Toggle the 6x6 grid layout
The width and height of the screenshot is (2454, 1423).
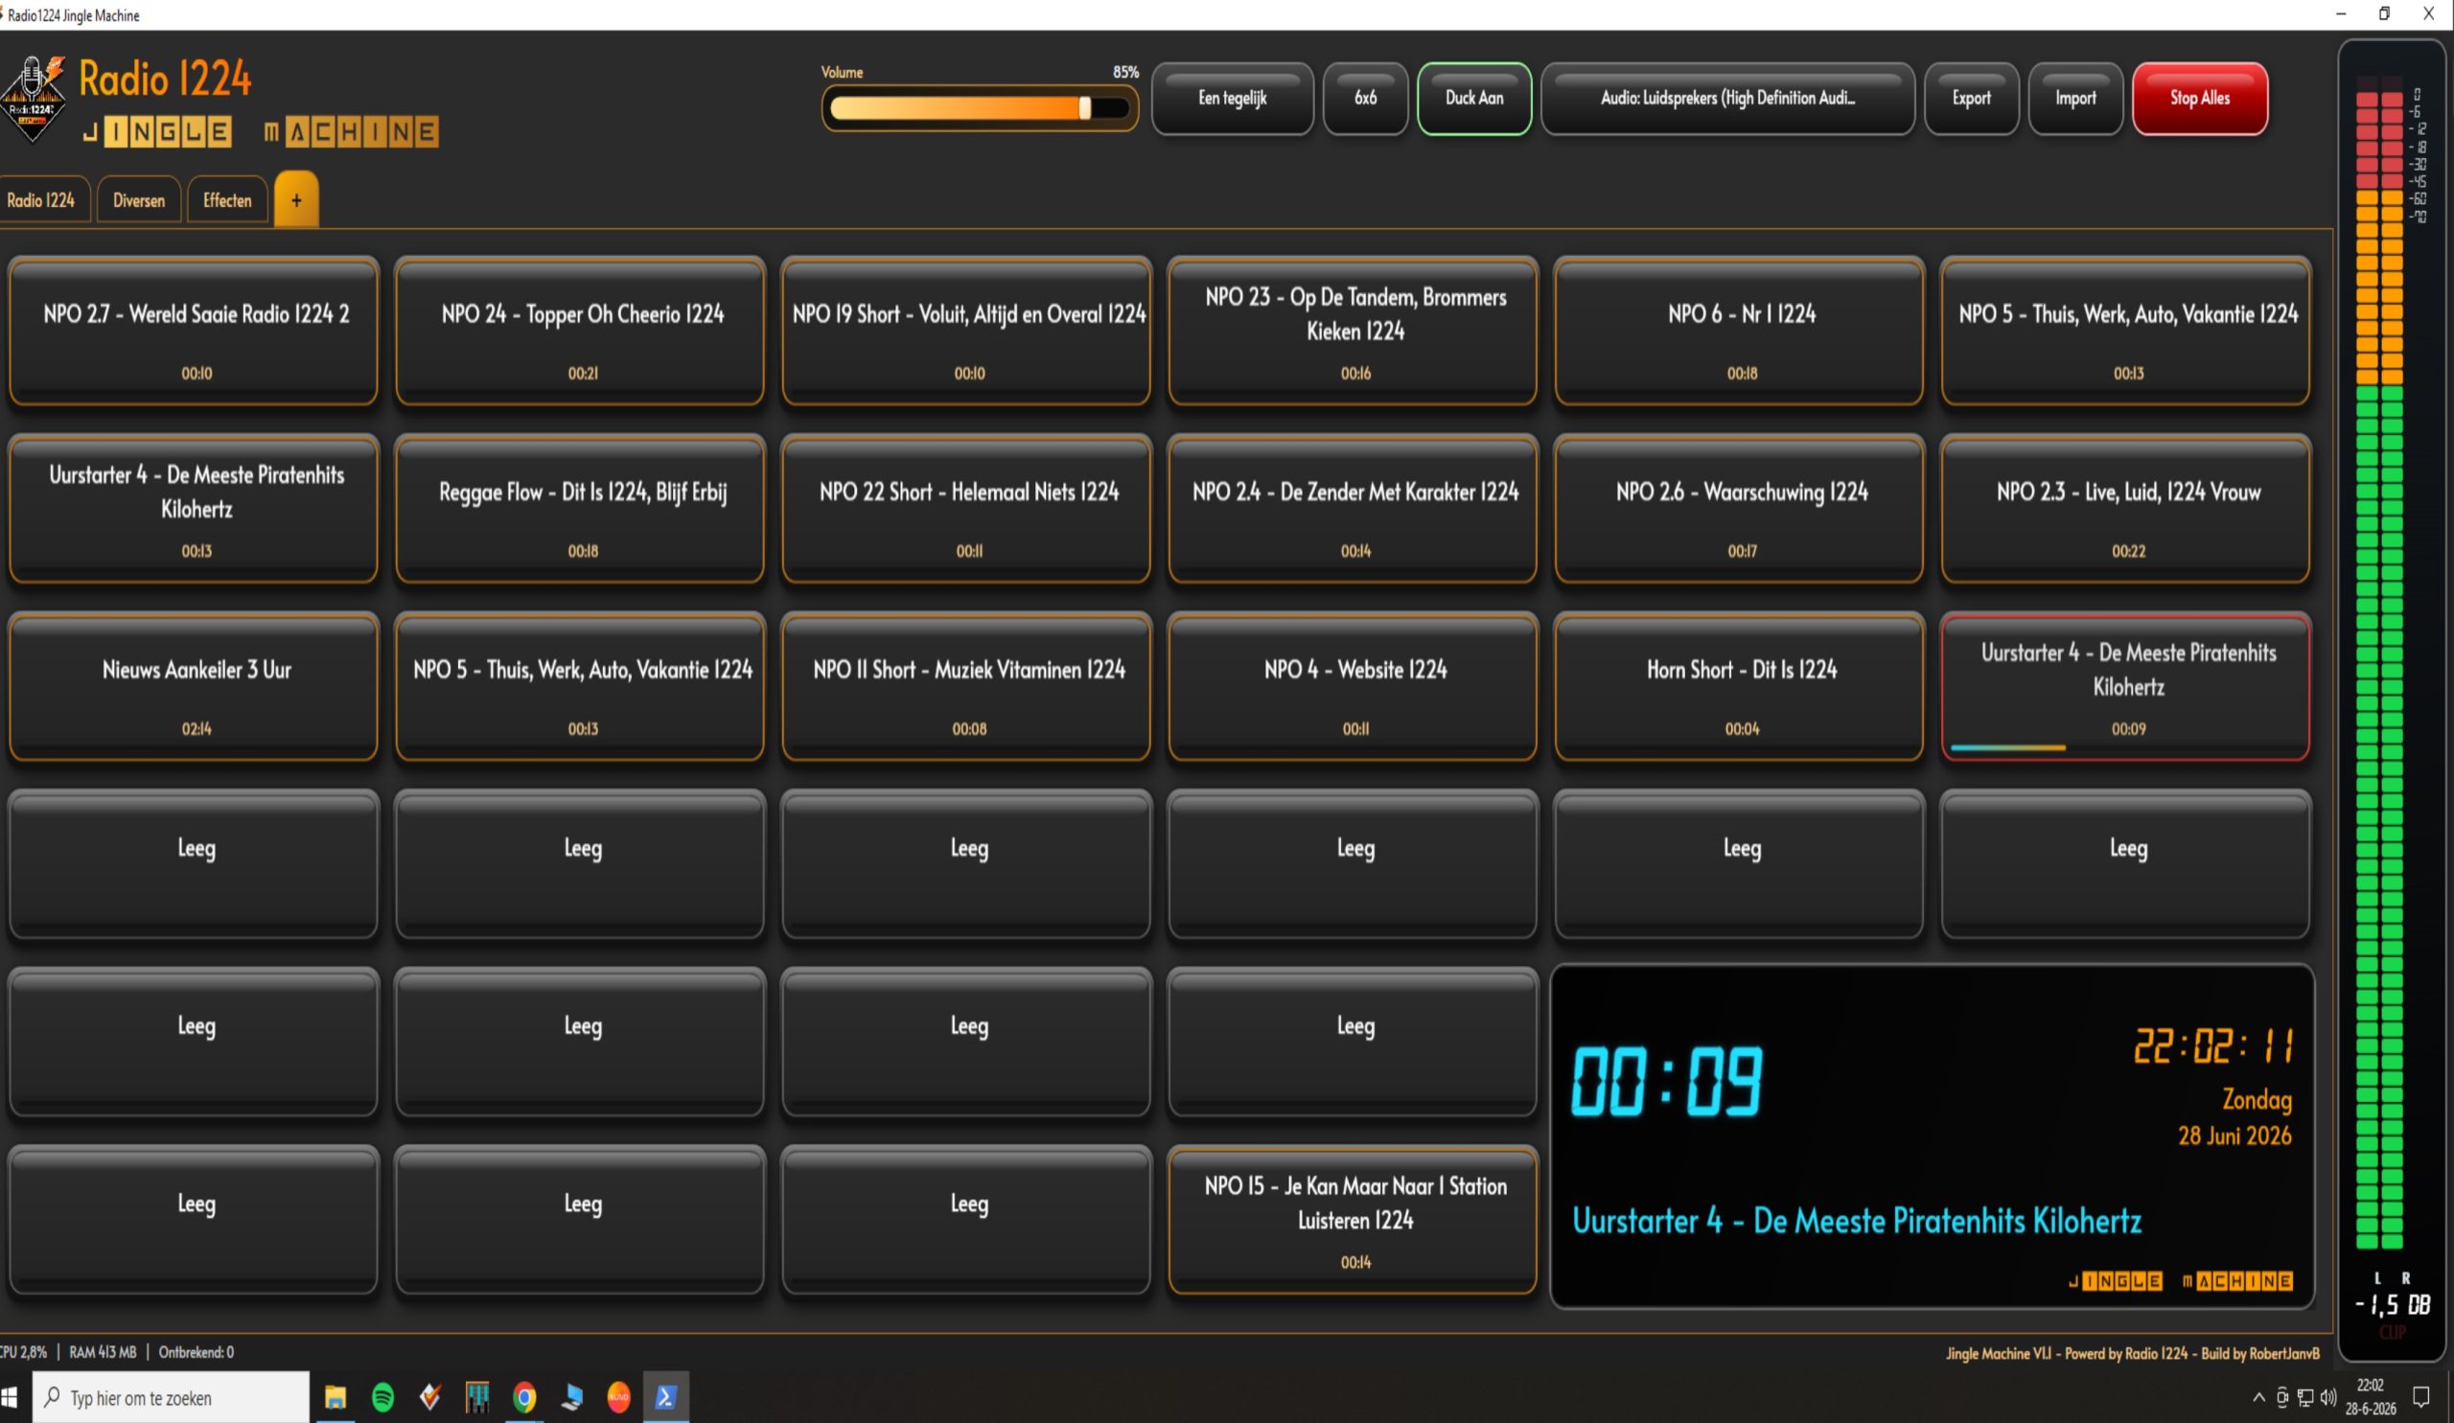coord(1365,99)
